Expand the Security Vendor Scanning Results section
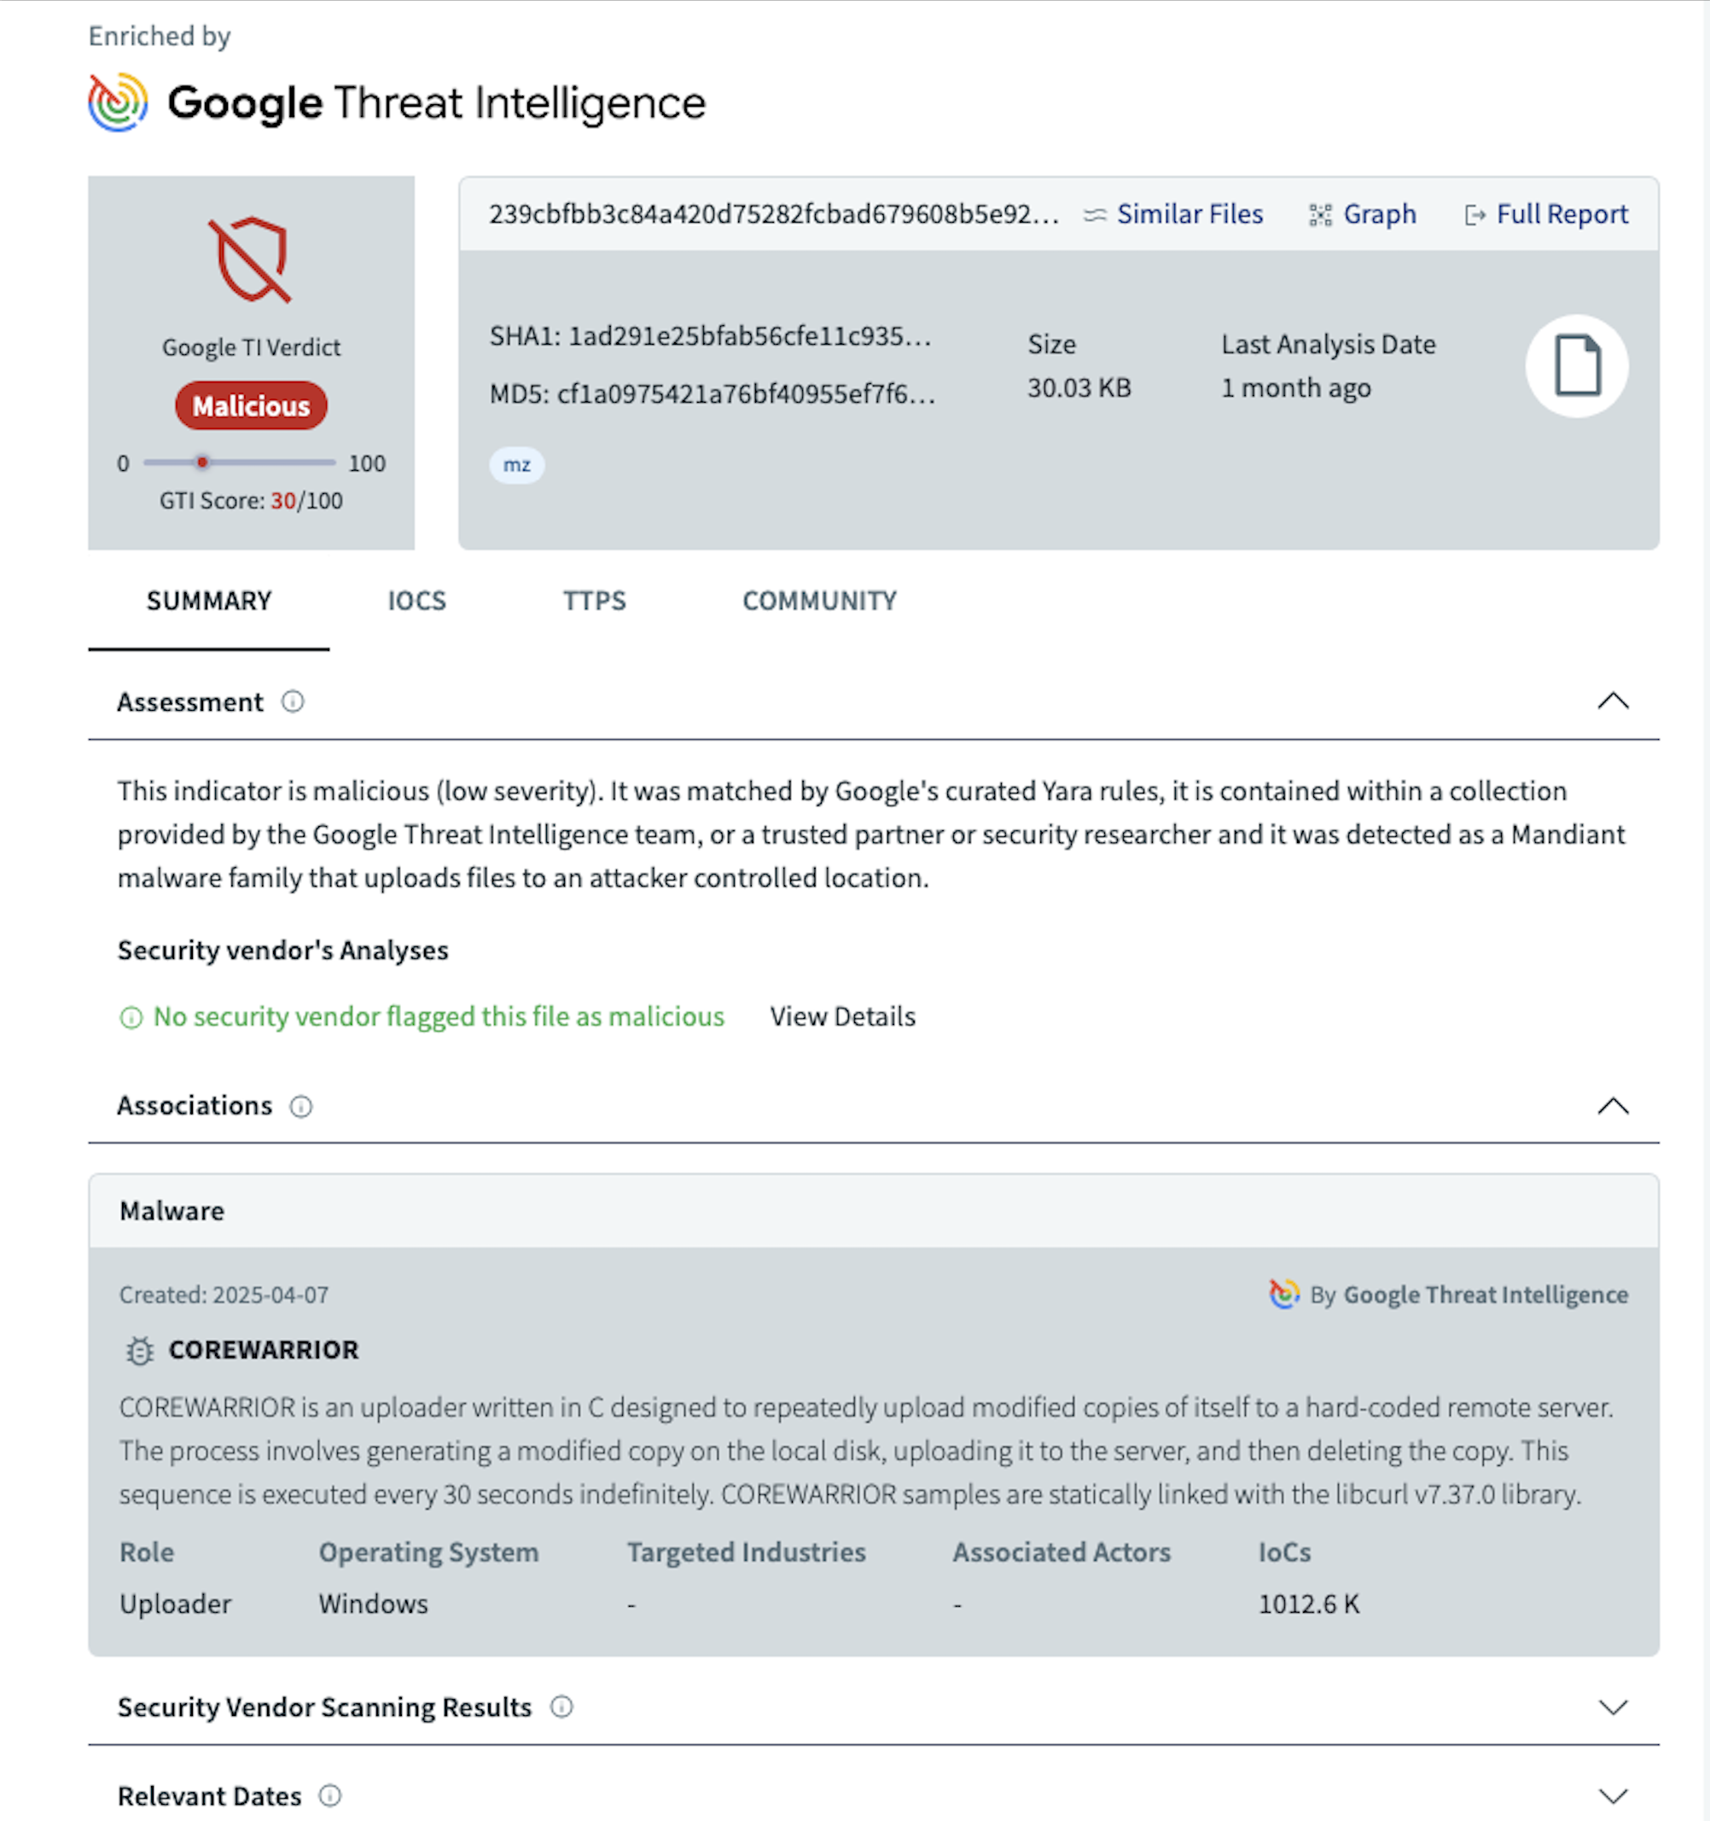The image size is (1710, 1821). point(1612,1707)
